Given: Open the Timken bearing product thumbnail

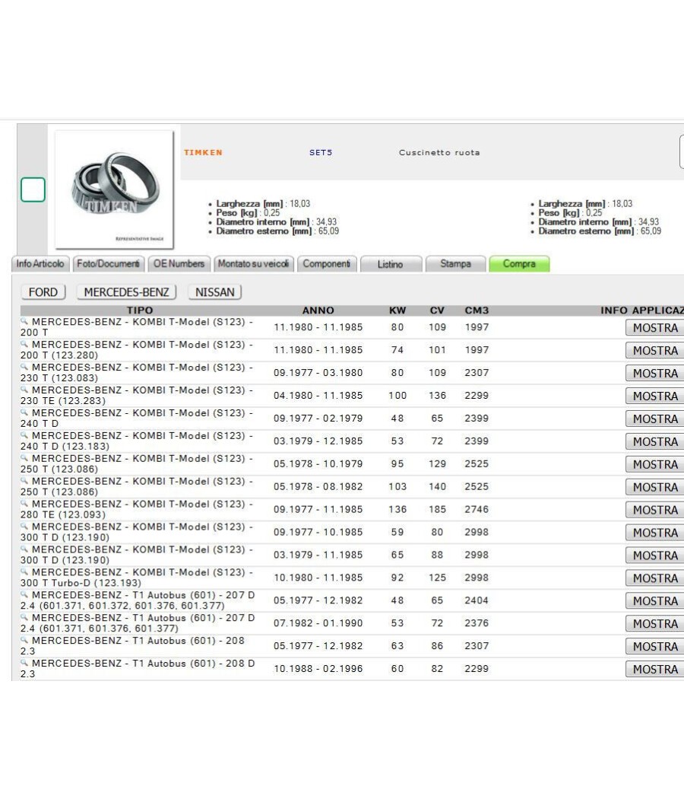Looking at the screenshot, I should pos(115,189).
